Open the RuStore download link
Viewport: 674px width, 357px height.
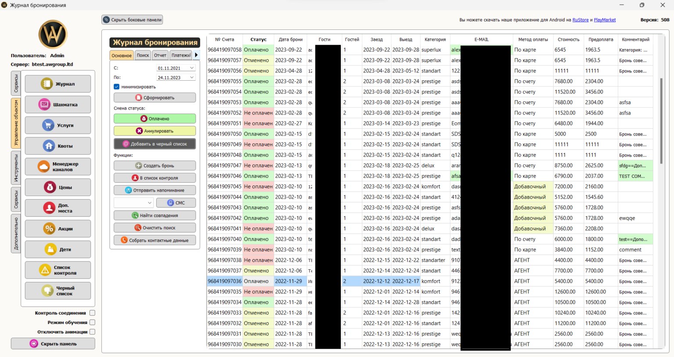580,20
